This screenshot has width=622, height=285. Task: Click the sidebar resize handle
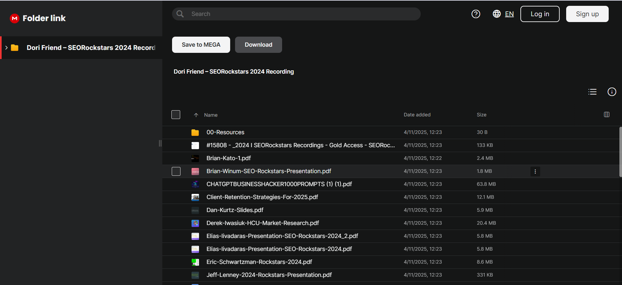pyautogui.click(x=160, y=143)
